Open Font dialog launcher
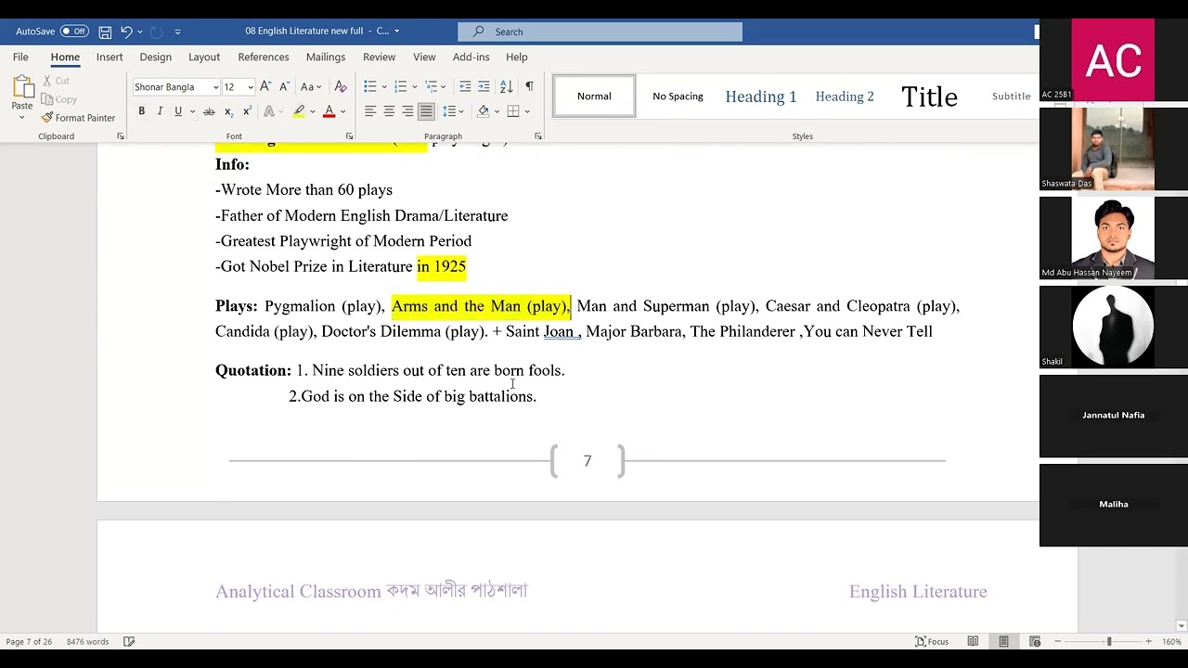Image resolution: width=1188 pixels, height=668 pixels. pyautogui.click(x=349, y=136)
